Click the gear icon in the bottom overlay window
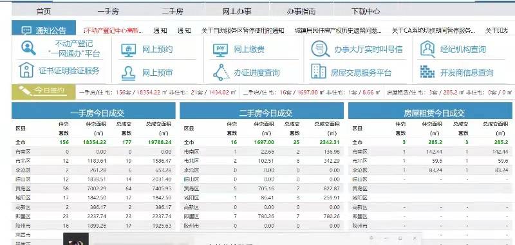The image size is (515, 245). [371, 237]
